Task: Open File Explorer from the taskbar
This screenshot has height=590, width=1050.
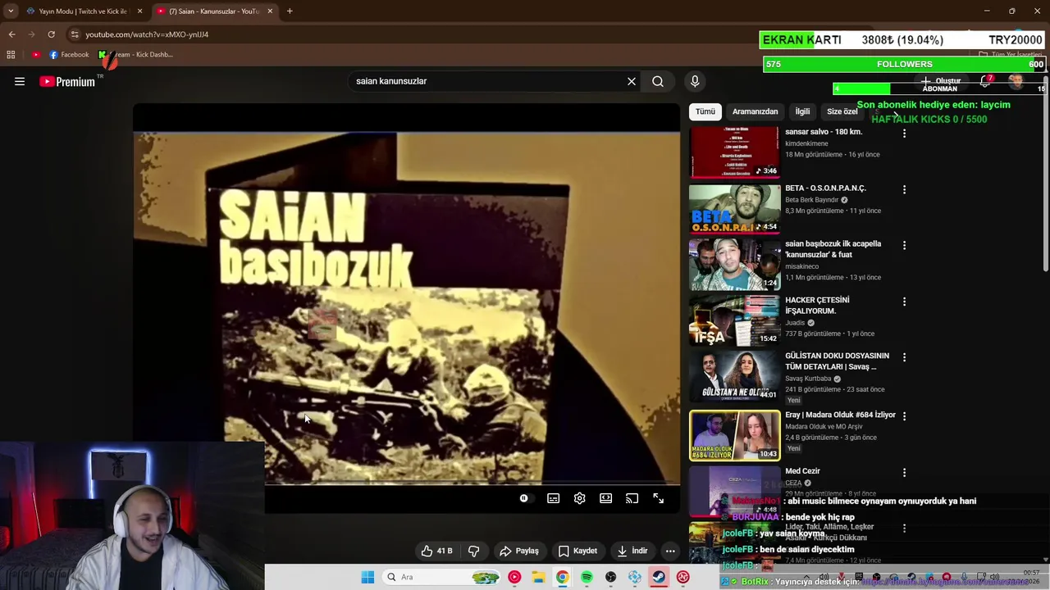Action: pos(538,577)
